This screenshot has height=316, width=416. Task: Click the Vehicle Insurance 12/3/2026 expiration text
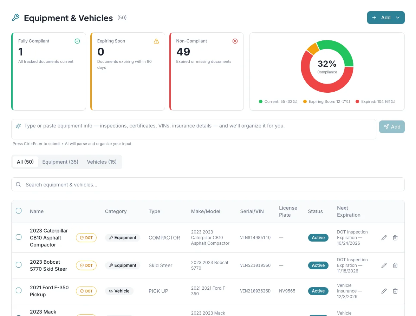coord(349,291)
